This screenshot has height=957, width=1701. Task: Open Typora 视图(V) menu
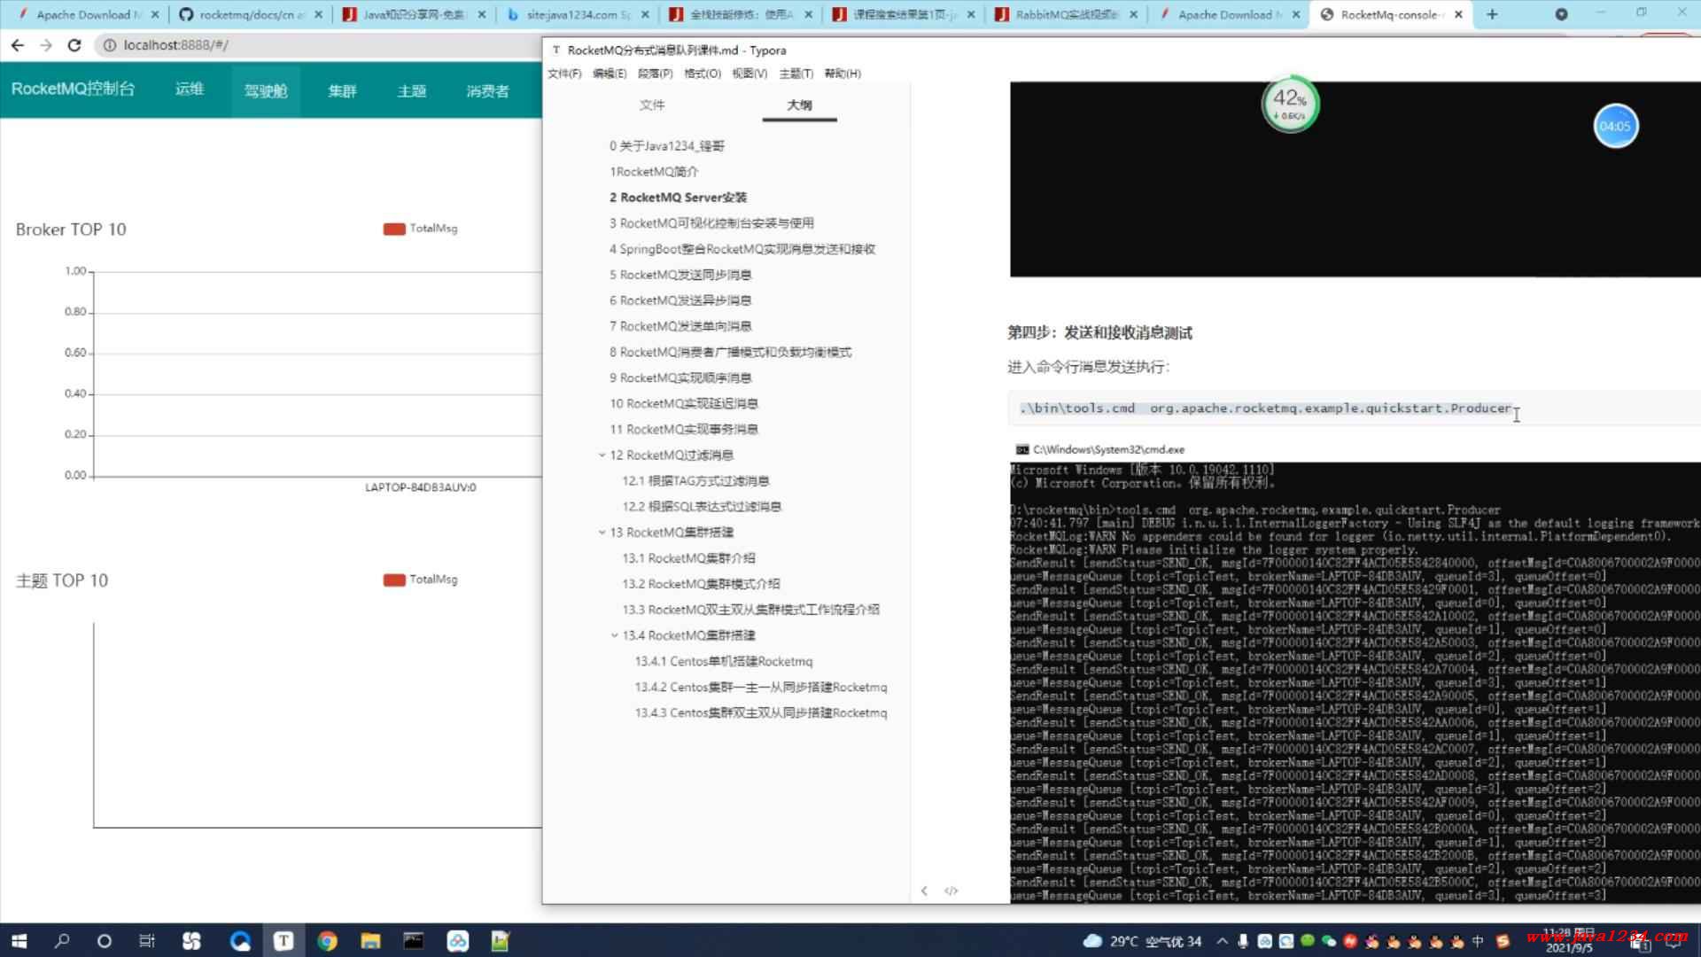tap(750, 74)
